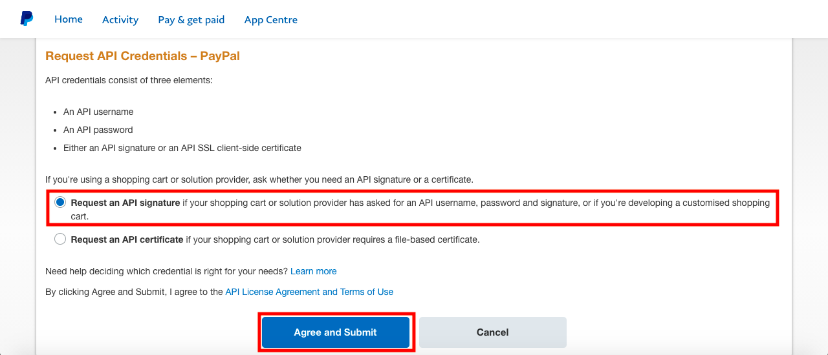Click the 'An API password' bullet text
Screen dimensions: 828x355
[x=98, y=130]
